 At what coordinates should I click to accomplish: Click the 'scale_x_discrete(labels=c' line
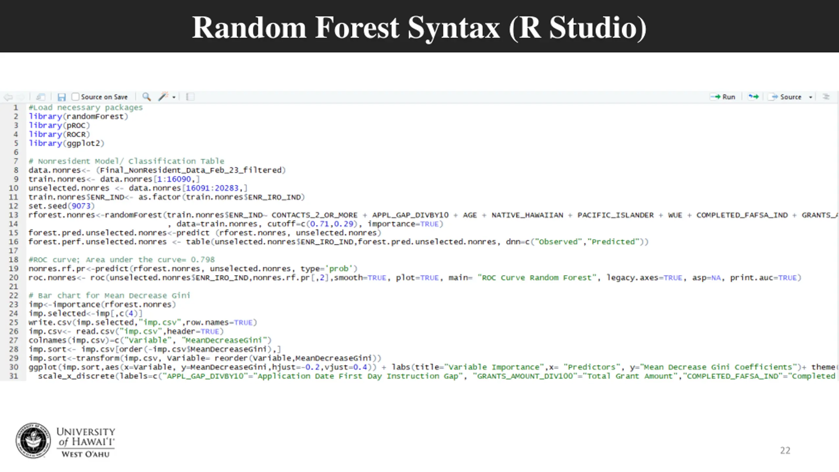pyautogui.click(x=437, y=376)
